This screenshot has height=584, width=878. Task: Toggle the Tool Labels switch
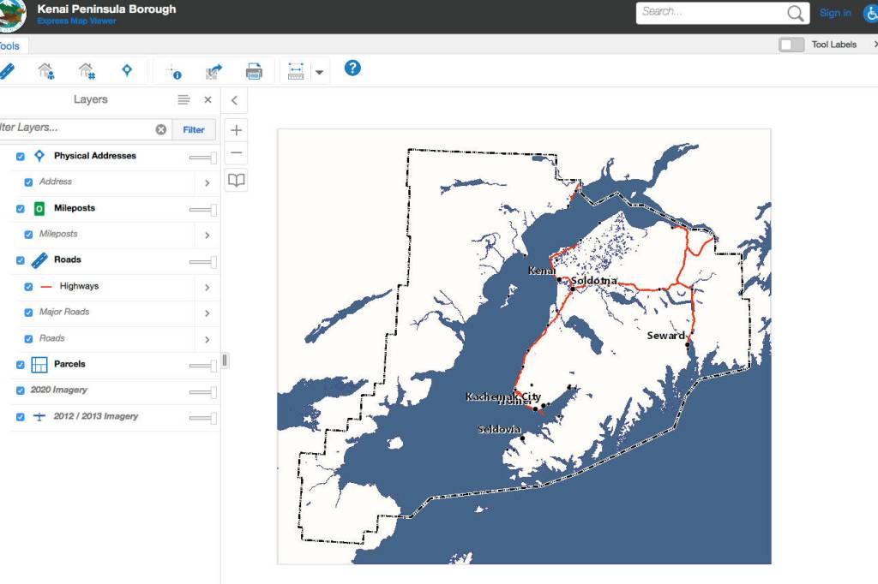[791, 45]
